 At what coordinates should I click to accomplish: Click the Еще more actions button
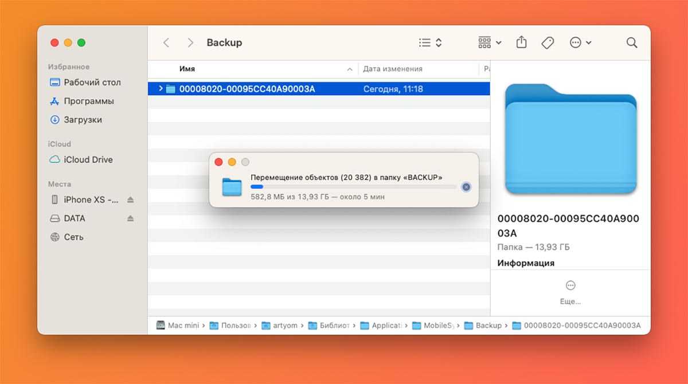tap(570, 292)
